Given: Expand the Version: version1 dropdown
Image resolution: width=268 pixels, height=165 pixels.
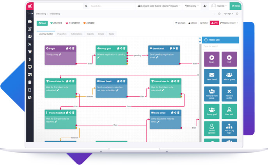Looking at the screenshot, I should coord(229,23).
